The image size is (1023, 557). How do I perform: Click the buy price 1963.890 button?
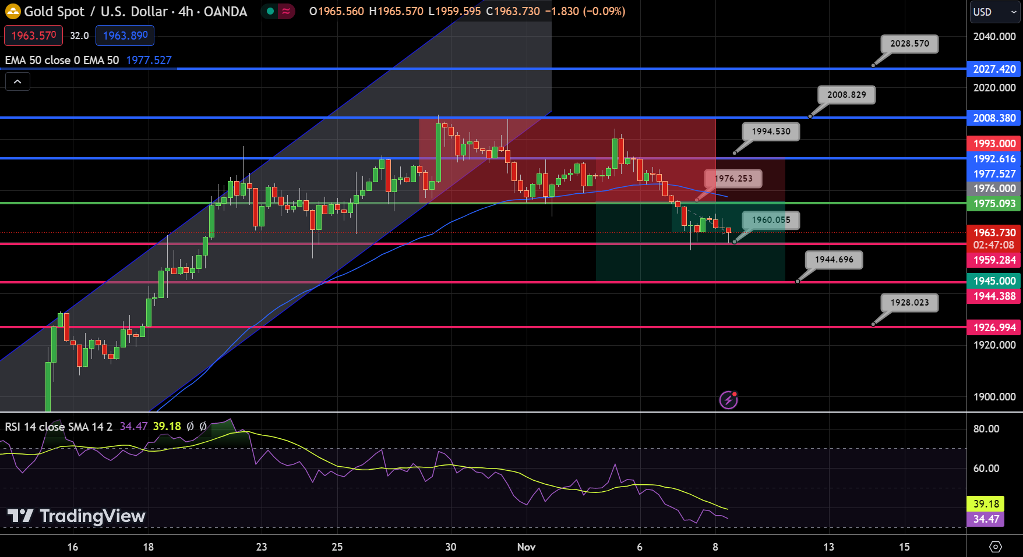point(125,36)
